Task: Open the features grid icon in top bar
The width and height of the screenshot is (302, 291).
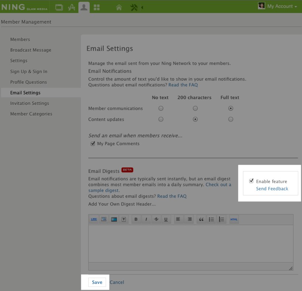Action: point(96,7)
